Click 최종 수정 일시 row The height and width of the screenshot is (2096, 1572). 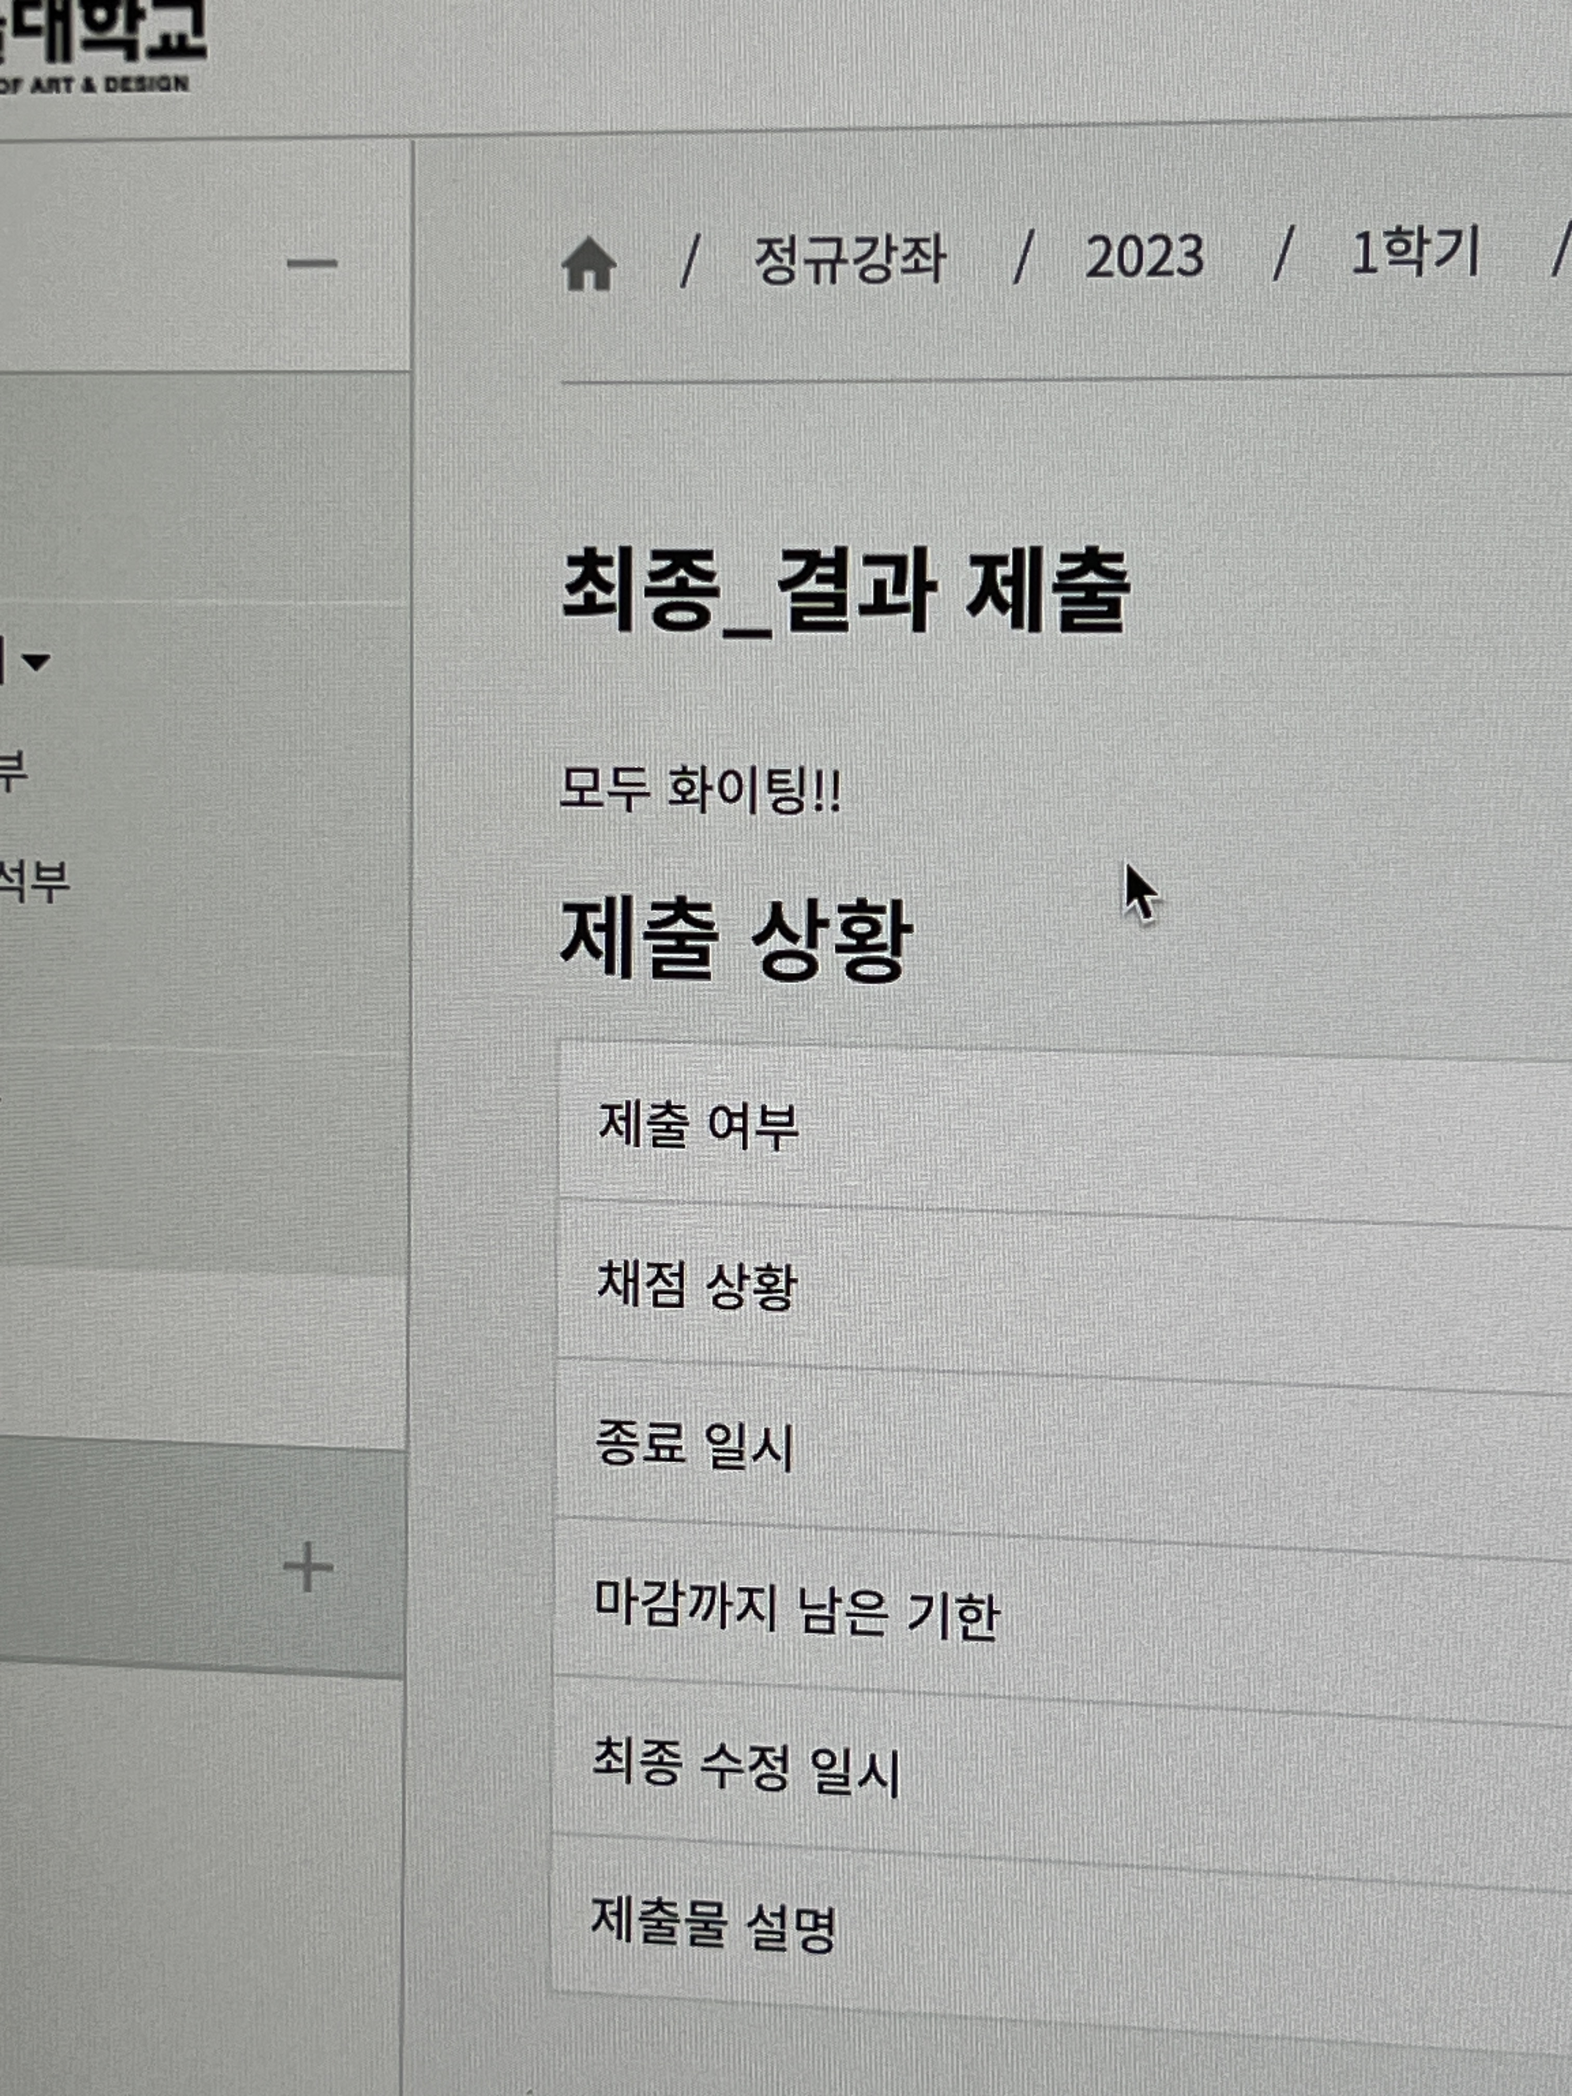[x=745, y=1767]
